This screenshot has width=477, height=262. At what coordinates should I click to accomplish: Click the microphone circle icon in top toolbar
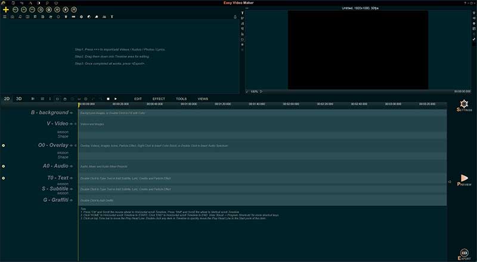pos(66,10)
